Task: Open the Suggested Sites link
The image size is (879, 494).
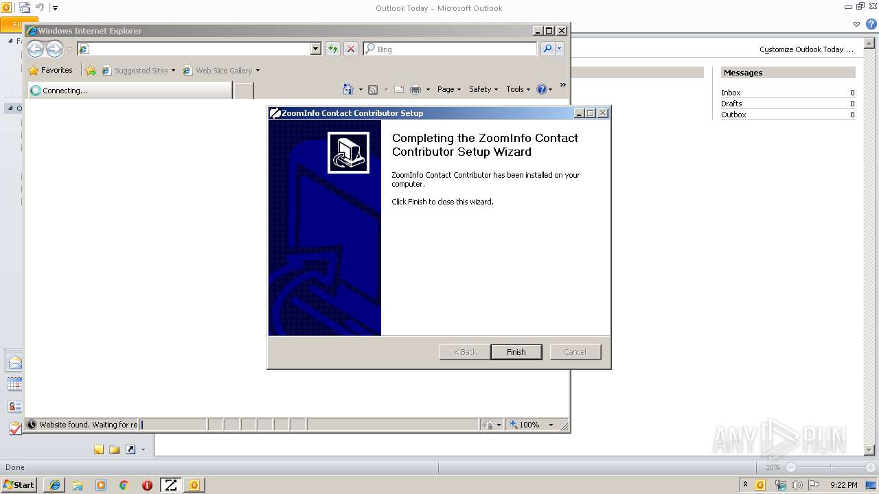Action: click(x=138, y=70)
